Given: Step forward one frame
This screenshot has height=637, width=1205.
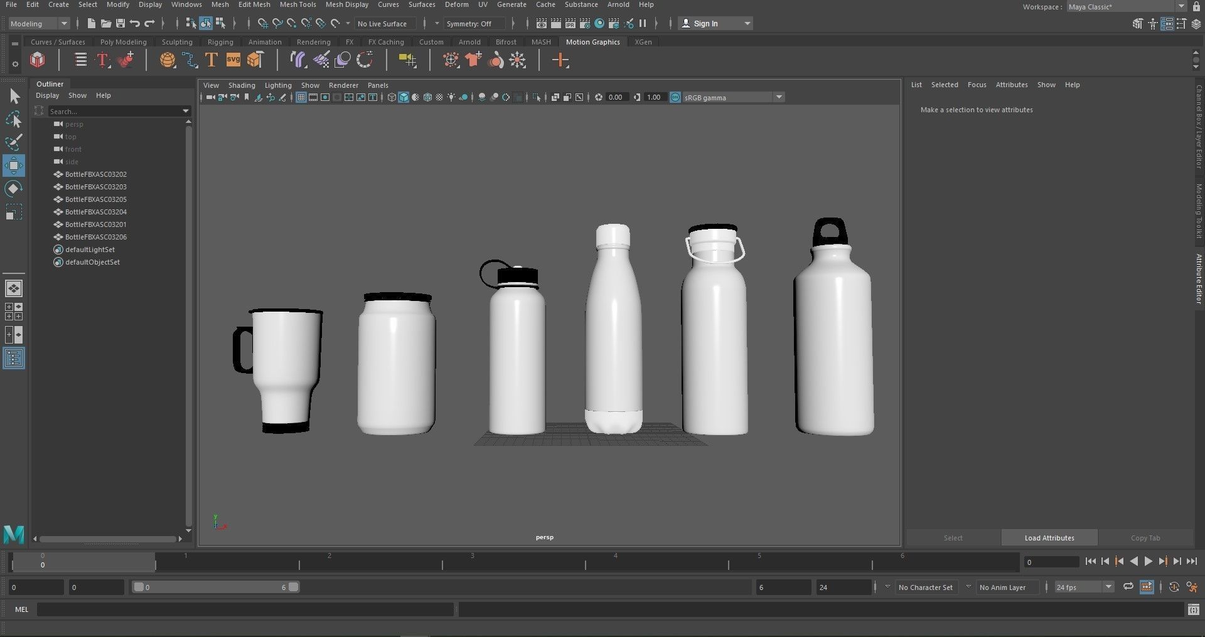Looking at the screenshot, I should pyautogui.click(x=1177, y=562).
